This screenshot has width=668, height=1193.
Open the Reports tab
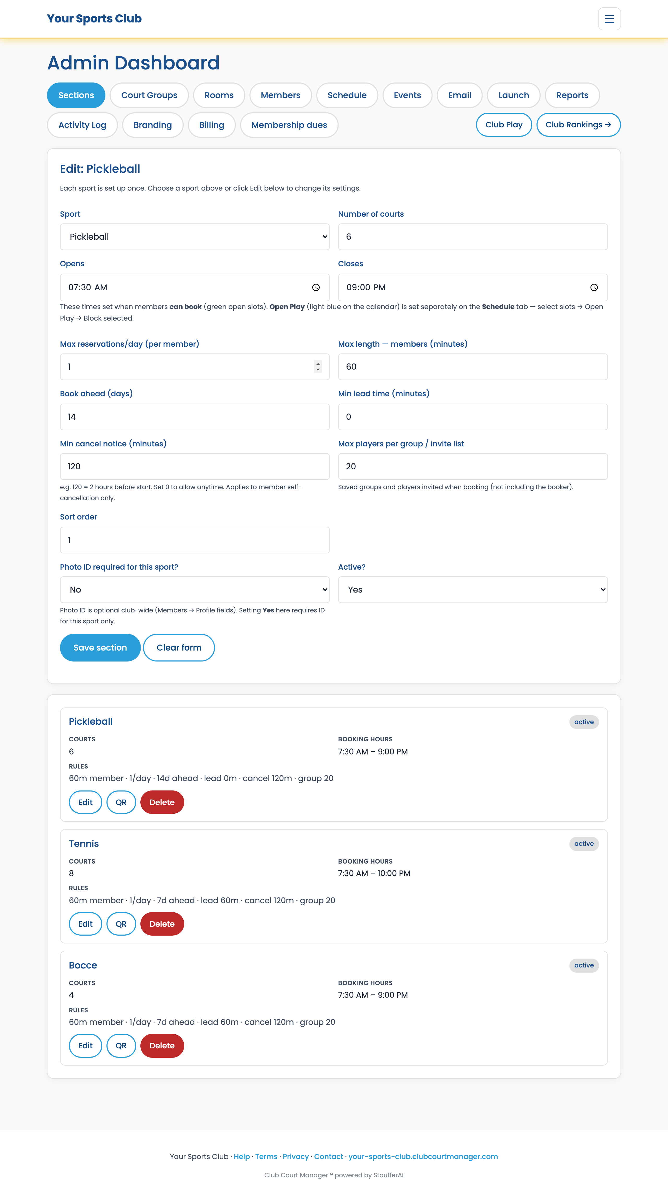click(x=572, y=95)
